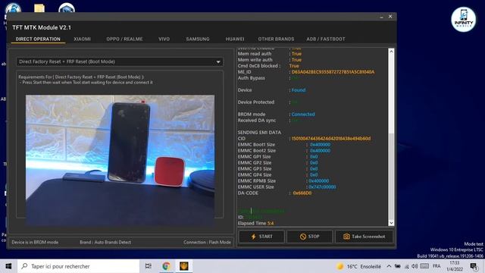Click the EMMC USER Size value

(x=322, y=187)
